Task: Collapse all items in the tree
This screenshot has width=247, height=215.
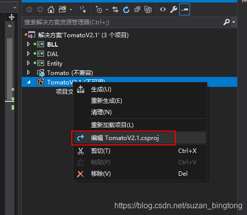Action: point(137,9)
